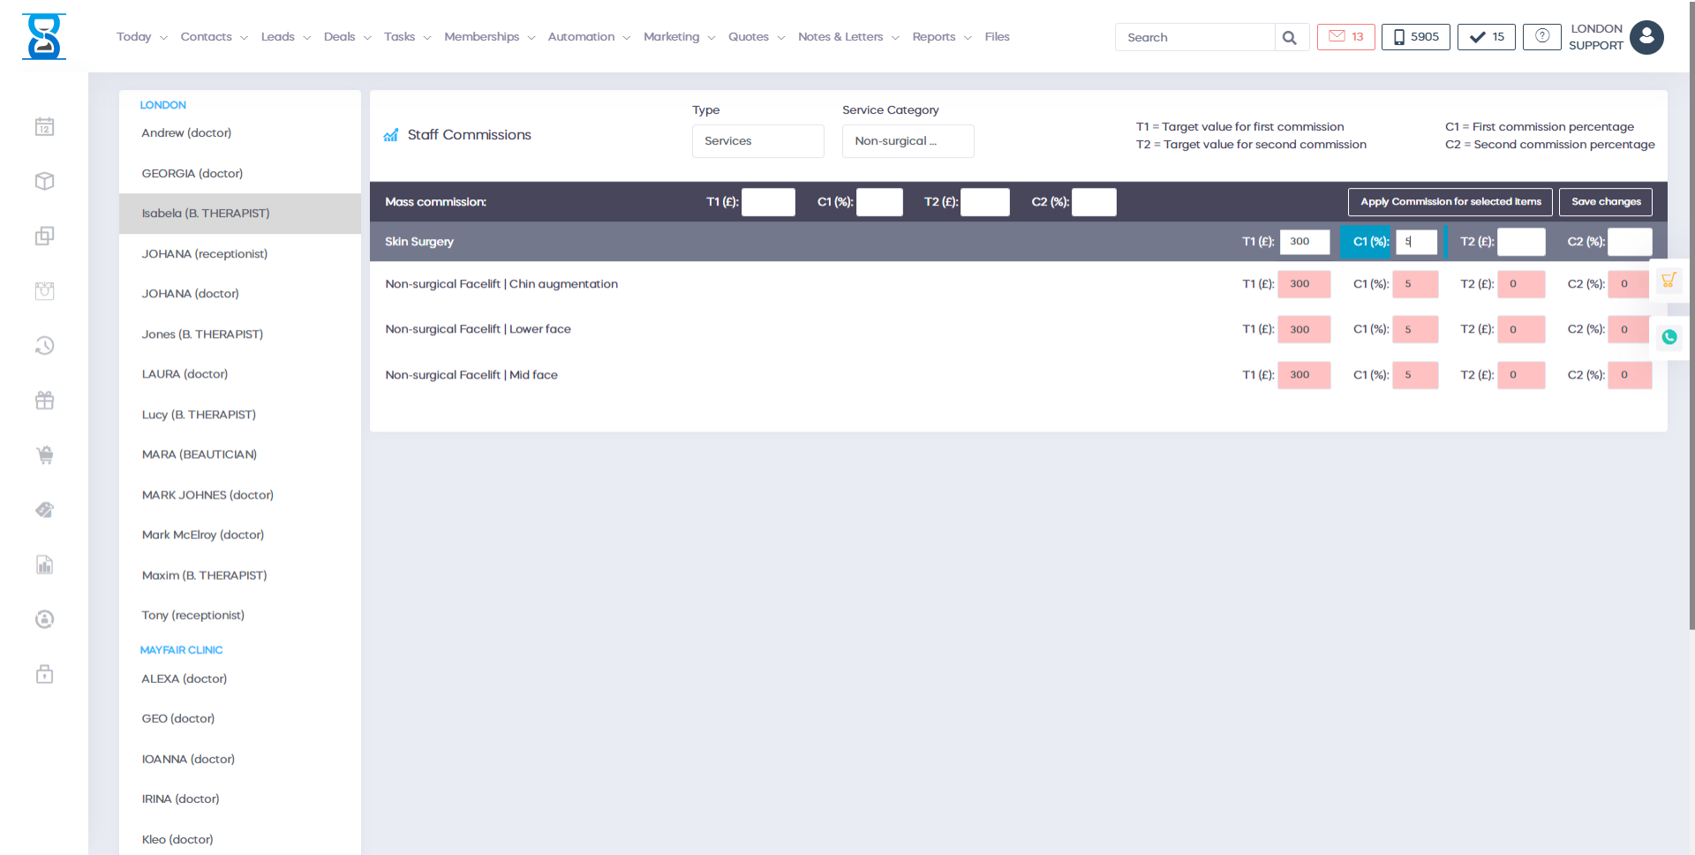Click the magnifying glass search button
1695x855 pixels.
coord(1289,37)
